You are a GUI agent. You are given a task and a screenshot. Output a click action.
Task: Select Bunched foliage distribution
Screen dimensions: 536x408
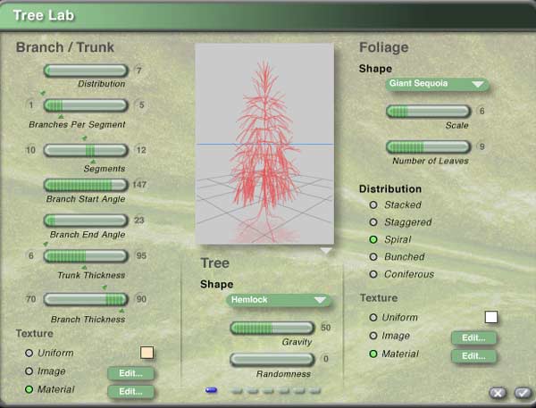point(373,256)
